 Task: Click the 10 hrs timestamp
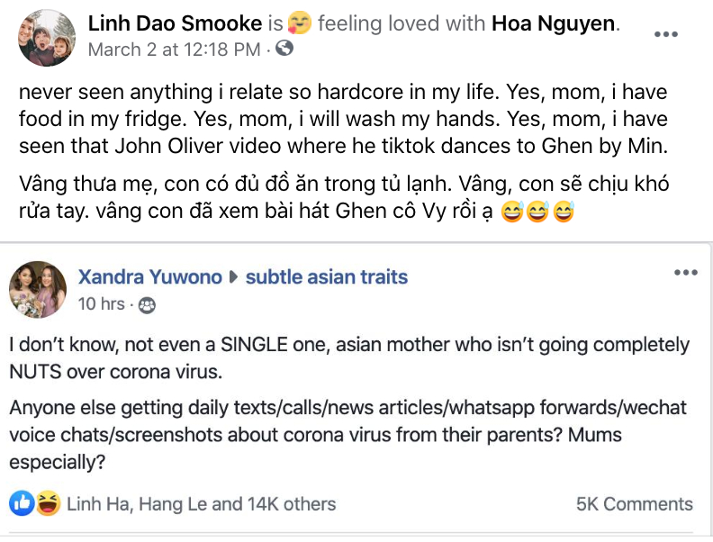click(x=101, y=304)
